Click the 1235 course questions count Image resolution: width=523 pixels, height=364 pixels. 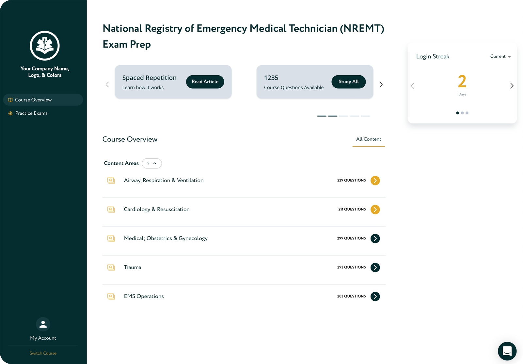[x=271, y=78]
